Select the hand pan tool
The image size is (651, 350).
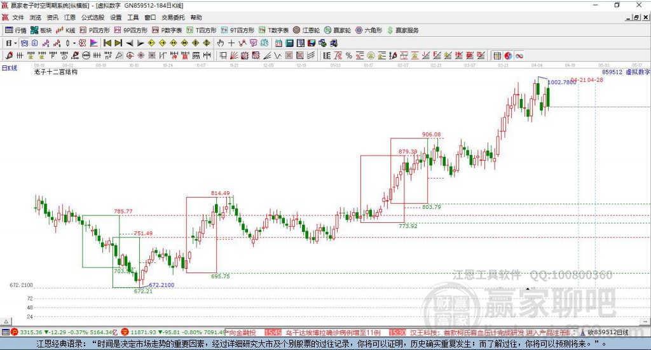(221, 43)
